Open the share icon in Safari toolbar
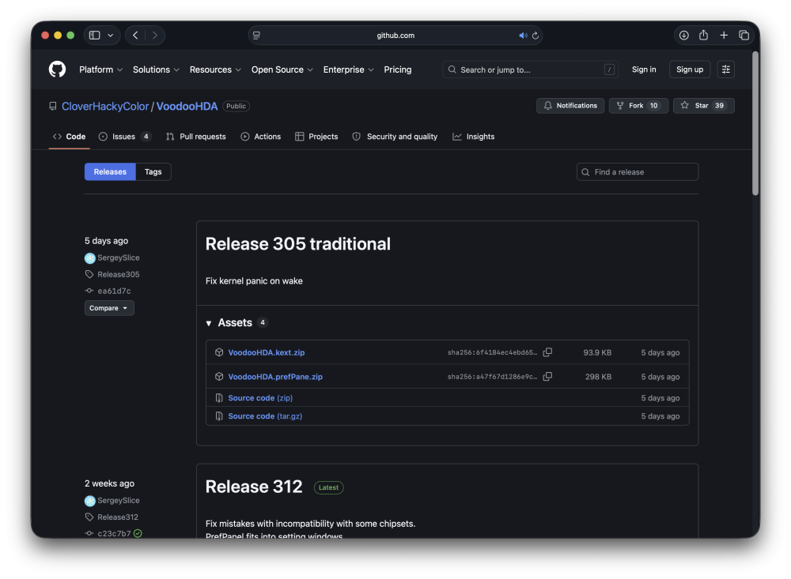 703,36
